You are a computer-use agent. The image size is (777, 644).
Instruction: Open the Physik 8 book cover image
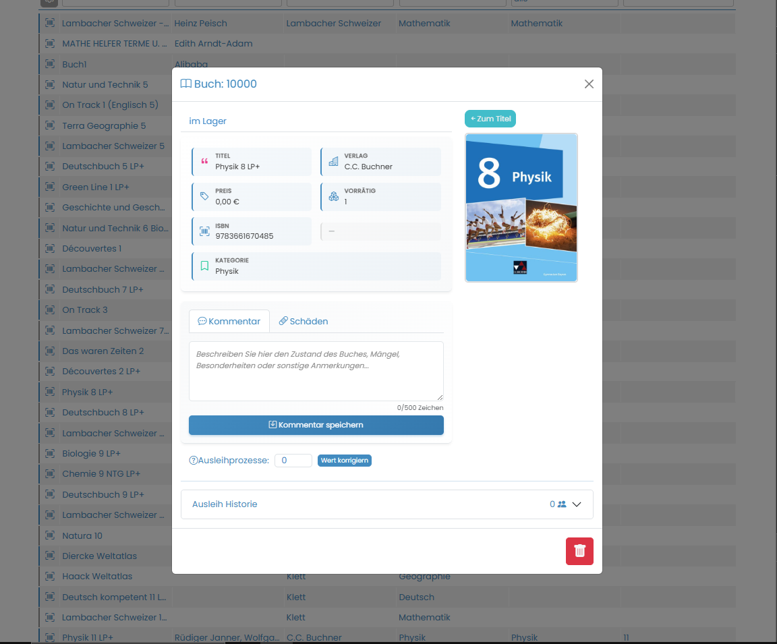tap(521, 207)
